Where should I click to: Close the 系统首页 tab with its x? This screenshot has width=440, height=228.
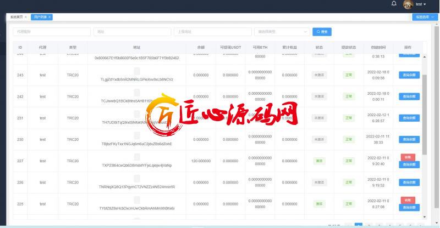tap(26, 17)
